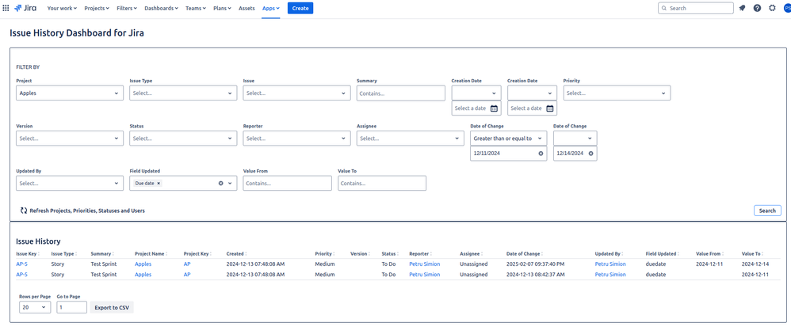Open the Plans menu
The height and width of the screenshot is (334, 791).
pos(223,8)
